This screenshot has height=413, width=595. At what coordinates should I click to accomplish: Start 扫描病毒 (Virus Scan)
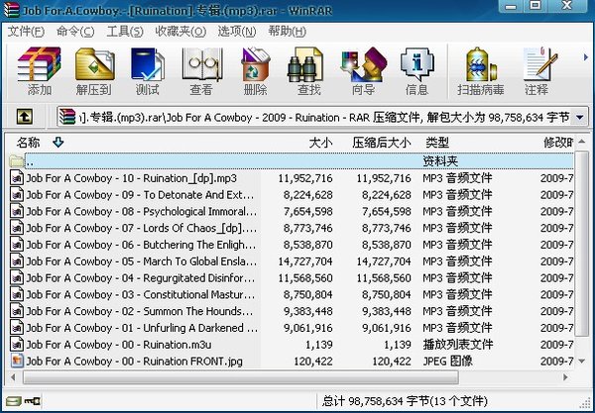(x=481, y=71)
